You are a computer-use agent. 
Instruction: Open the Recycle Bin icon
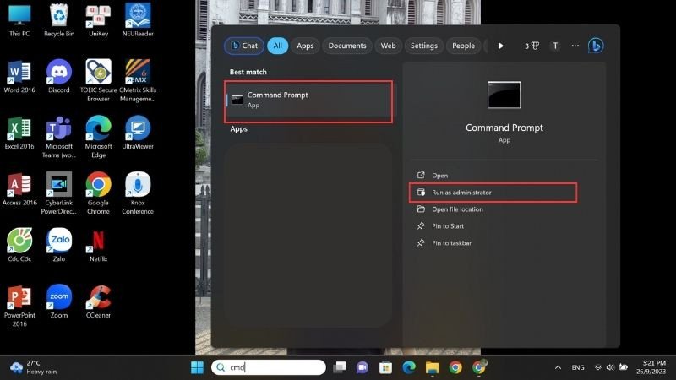[59, 20]
